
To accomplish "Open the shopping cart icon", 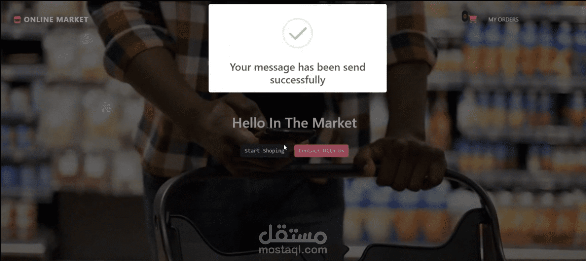I will [x=473, y=19].
